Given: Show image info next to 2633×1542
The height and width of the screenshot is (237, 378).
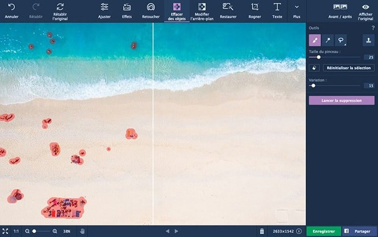Looking at the screenshot, I should coord(299,231).
